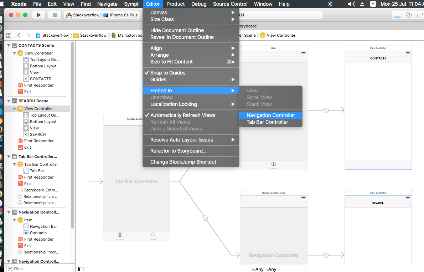Collapse the Item disclosure triangle
The height and width of the screenshot is (272, 424).
14,220
